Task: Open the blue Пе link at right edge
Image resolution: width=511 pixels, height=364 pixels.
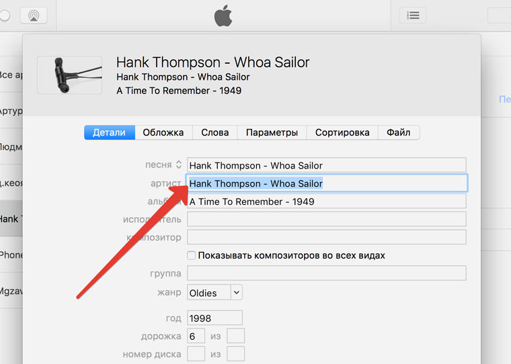Action: click(505, 99)
